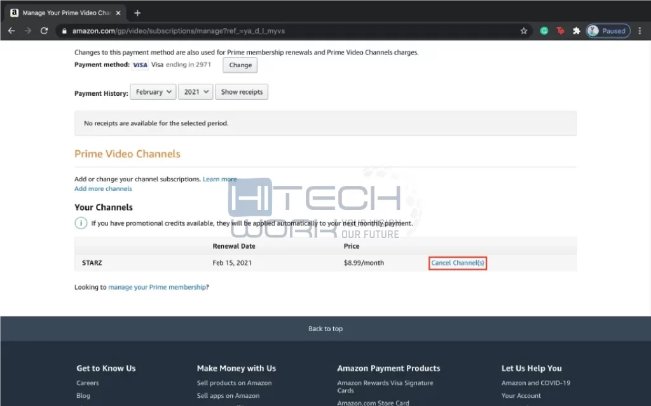Open Your Account footer link
This screenshot has height=406, width=651.
(521, 396)
